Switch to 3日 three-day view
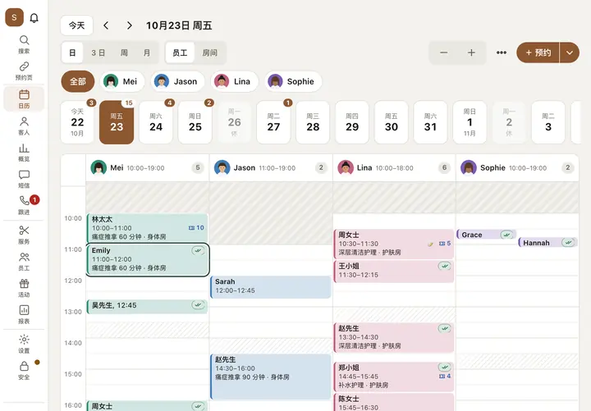Viewport: 591px width, 411px height. tap(98, 53)
